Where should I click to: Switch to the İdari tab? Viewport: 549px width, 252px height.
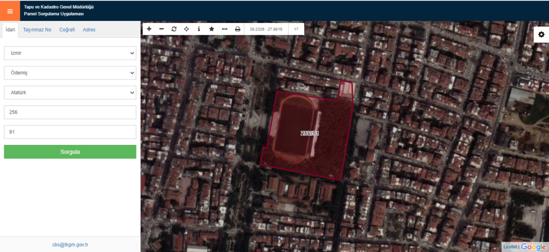click(11, 30)
